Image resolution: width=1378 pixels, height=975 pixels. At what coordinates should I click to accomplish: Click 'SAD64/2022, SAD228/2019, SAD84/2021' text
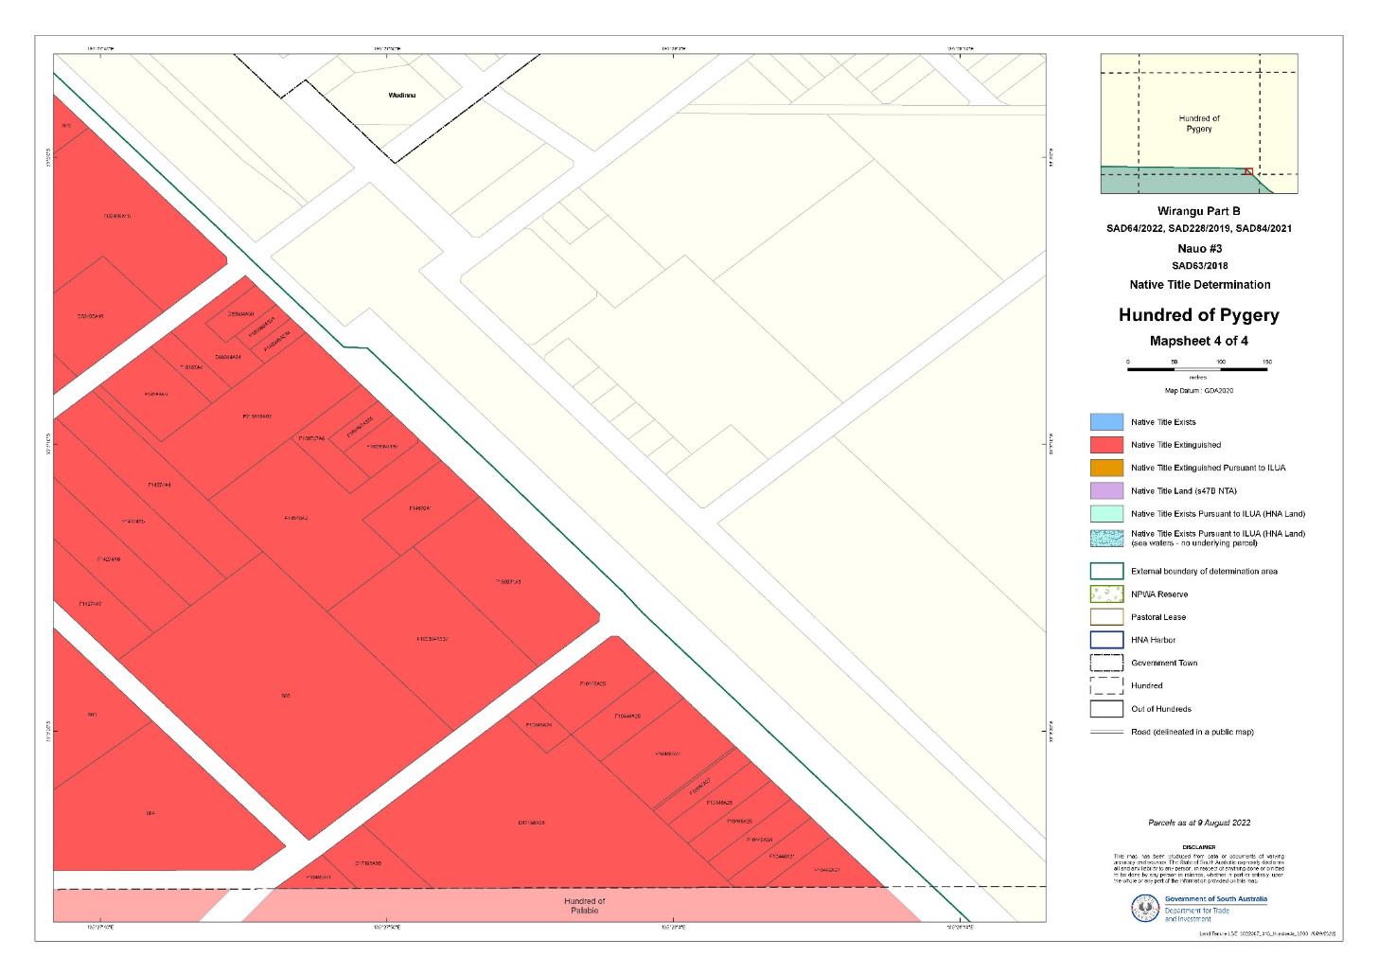pyautogui.click(x=1198, y=228)
